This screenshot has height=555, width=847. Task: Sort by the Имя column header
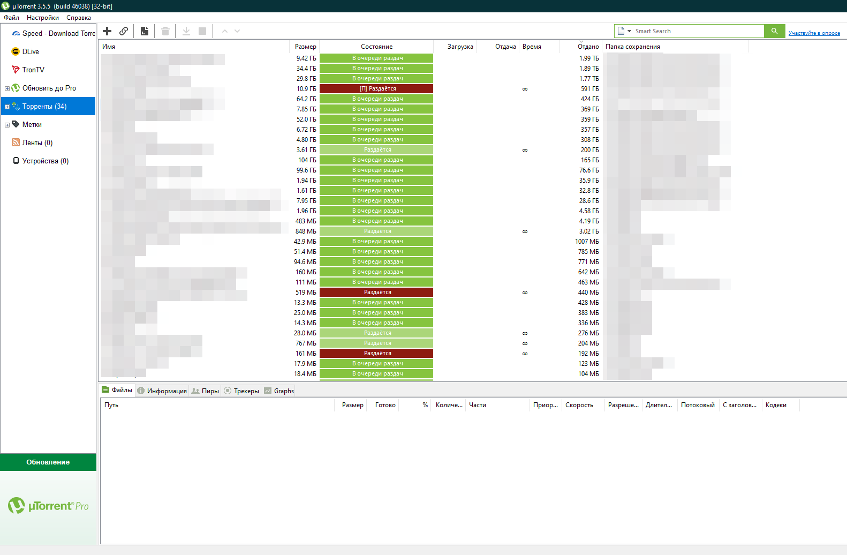pyautogui.click(x=194, y=47)
